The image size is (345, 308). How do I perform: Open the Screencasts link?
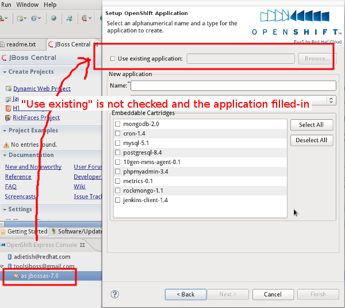tap(20, 196)
